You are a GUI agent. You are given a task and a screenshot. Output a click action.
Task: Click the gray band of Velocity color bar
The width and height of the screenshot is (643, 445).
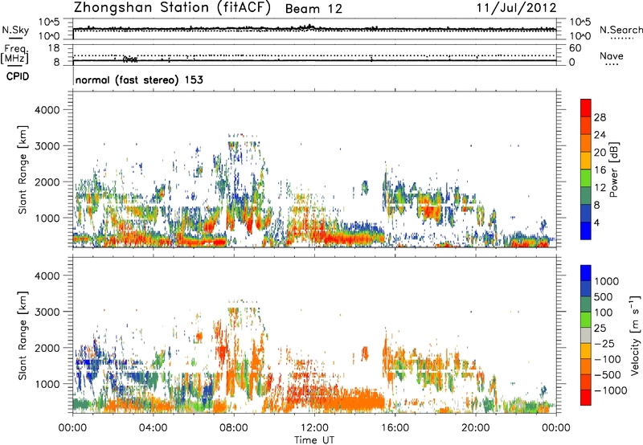[x=586, y=336]
